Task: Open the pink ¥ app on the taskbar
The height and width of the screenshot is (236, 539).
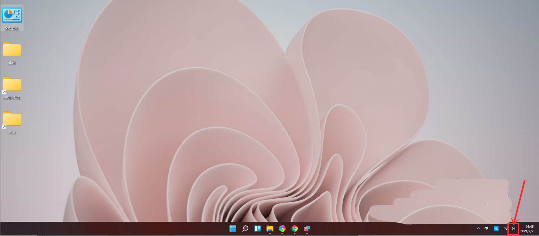Action: point(306,229)
